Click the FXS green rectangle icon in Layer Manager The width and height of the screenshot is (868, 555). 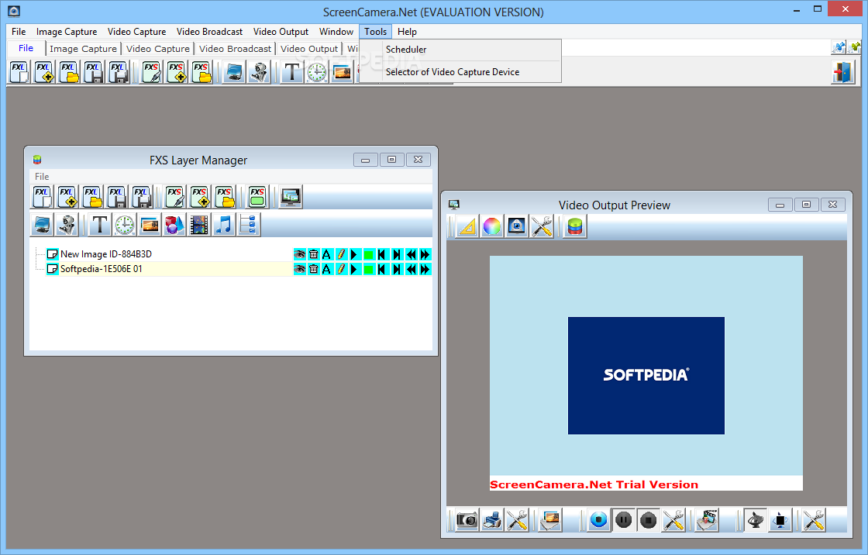click(x=257, y=197)
